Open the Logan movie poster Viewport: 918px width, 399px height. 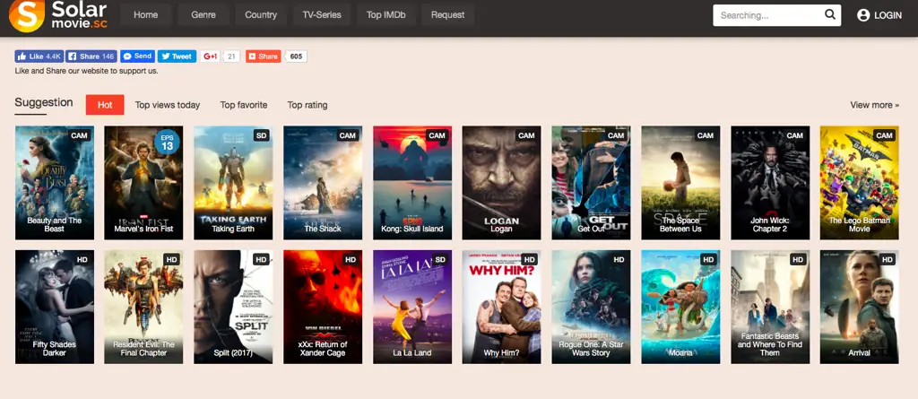[501, 183]
